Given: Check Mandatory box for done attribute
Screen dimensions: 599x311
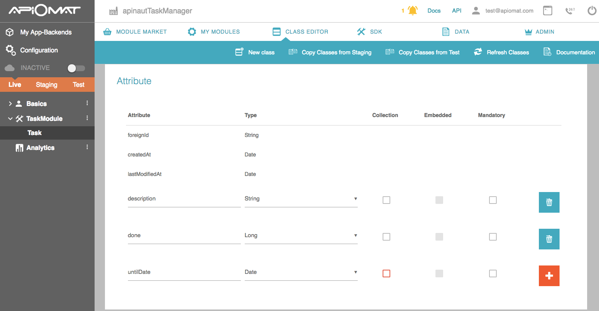Looking at the screenshot, I should [493, 237].
